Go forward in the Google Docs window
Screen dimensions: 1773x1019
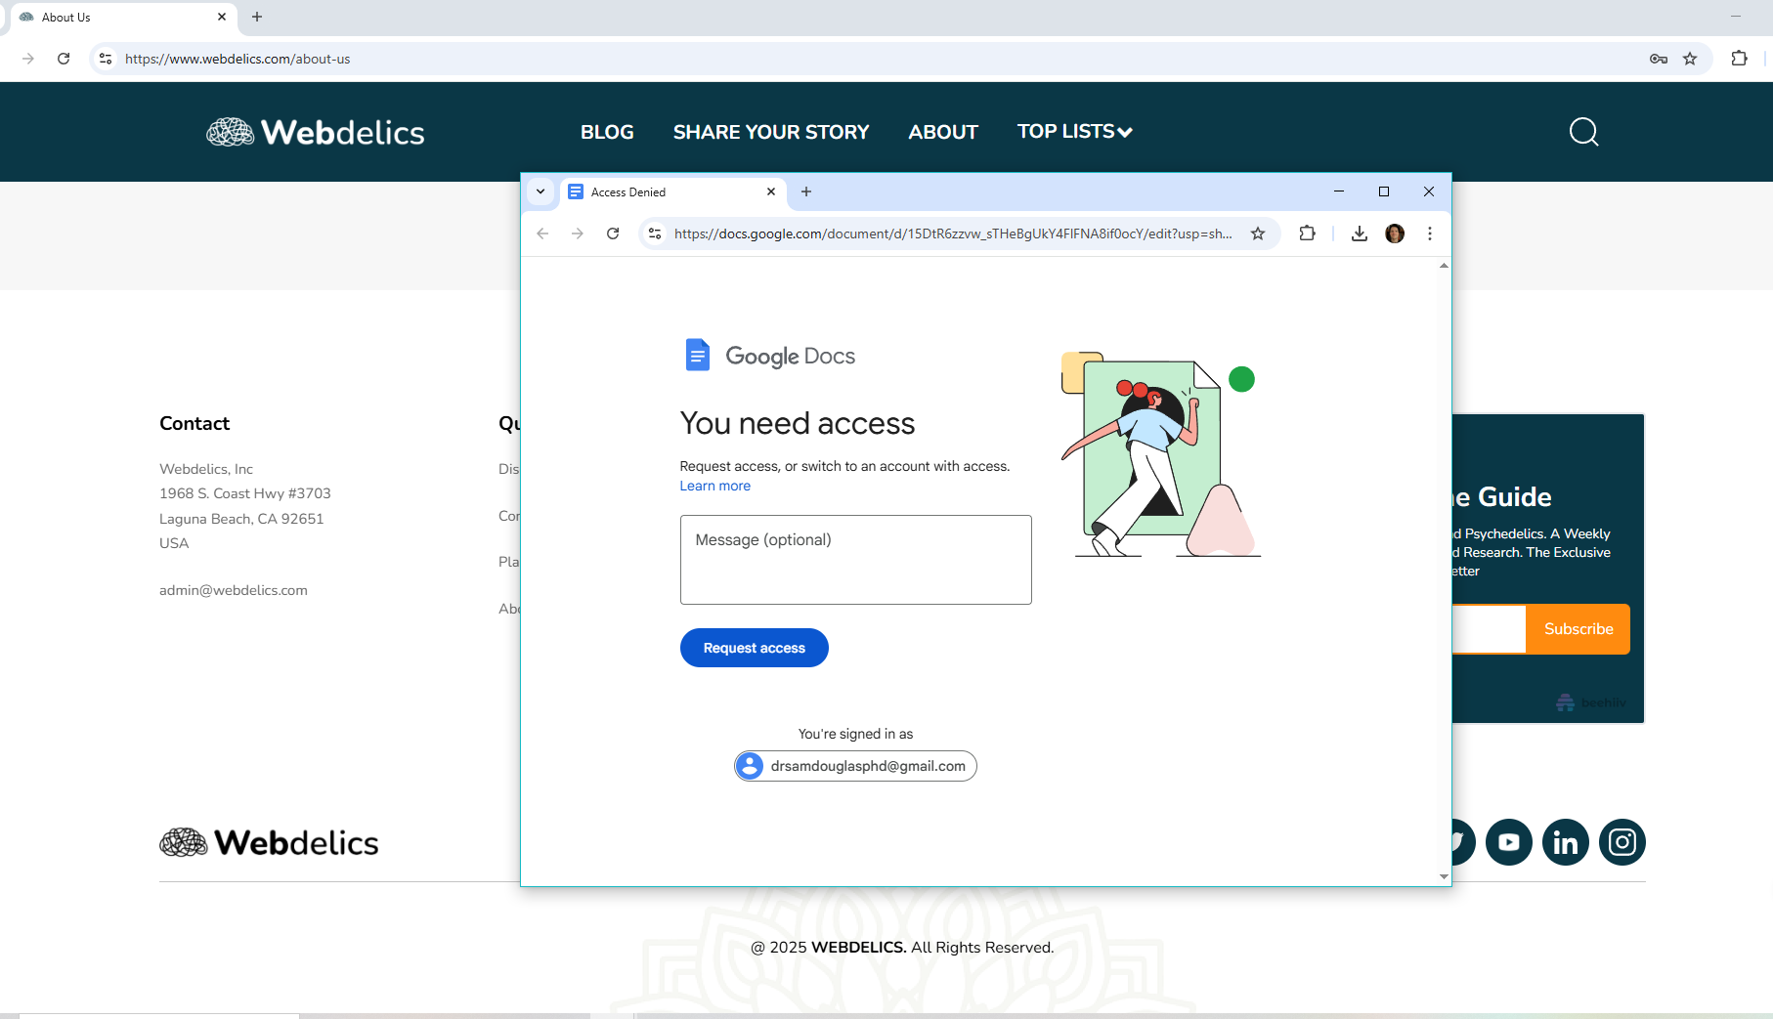[x=578, y=234]
